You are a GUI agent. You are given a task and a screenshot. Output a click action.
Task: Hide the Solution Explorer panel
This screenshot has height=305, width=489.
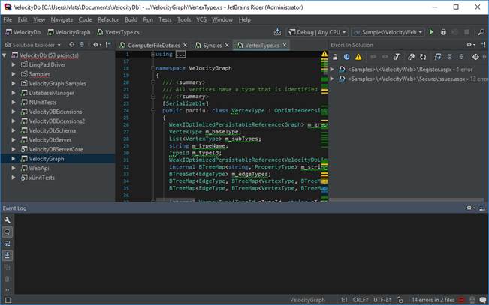click(108, 45)
